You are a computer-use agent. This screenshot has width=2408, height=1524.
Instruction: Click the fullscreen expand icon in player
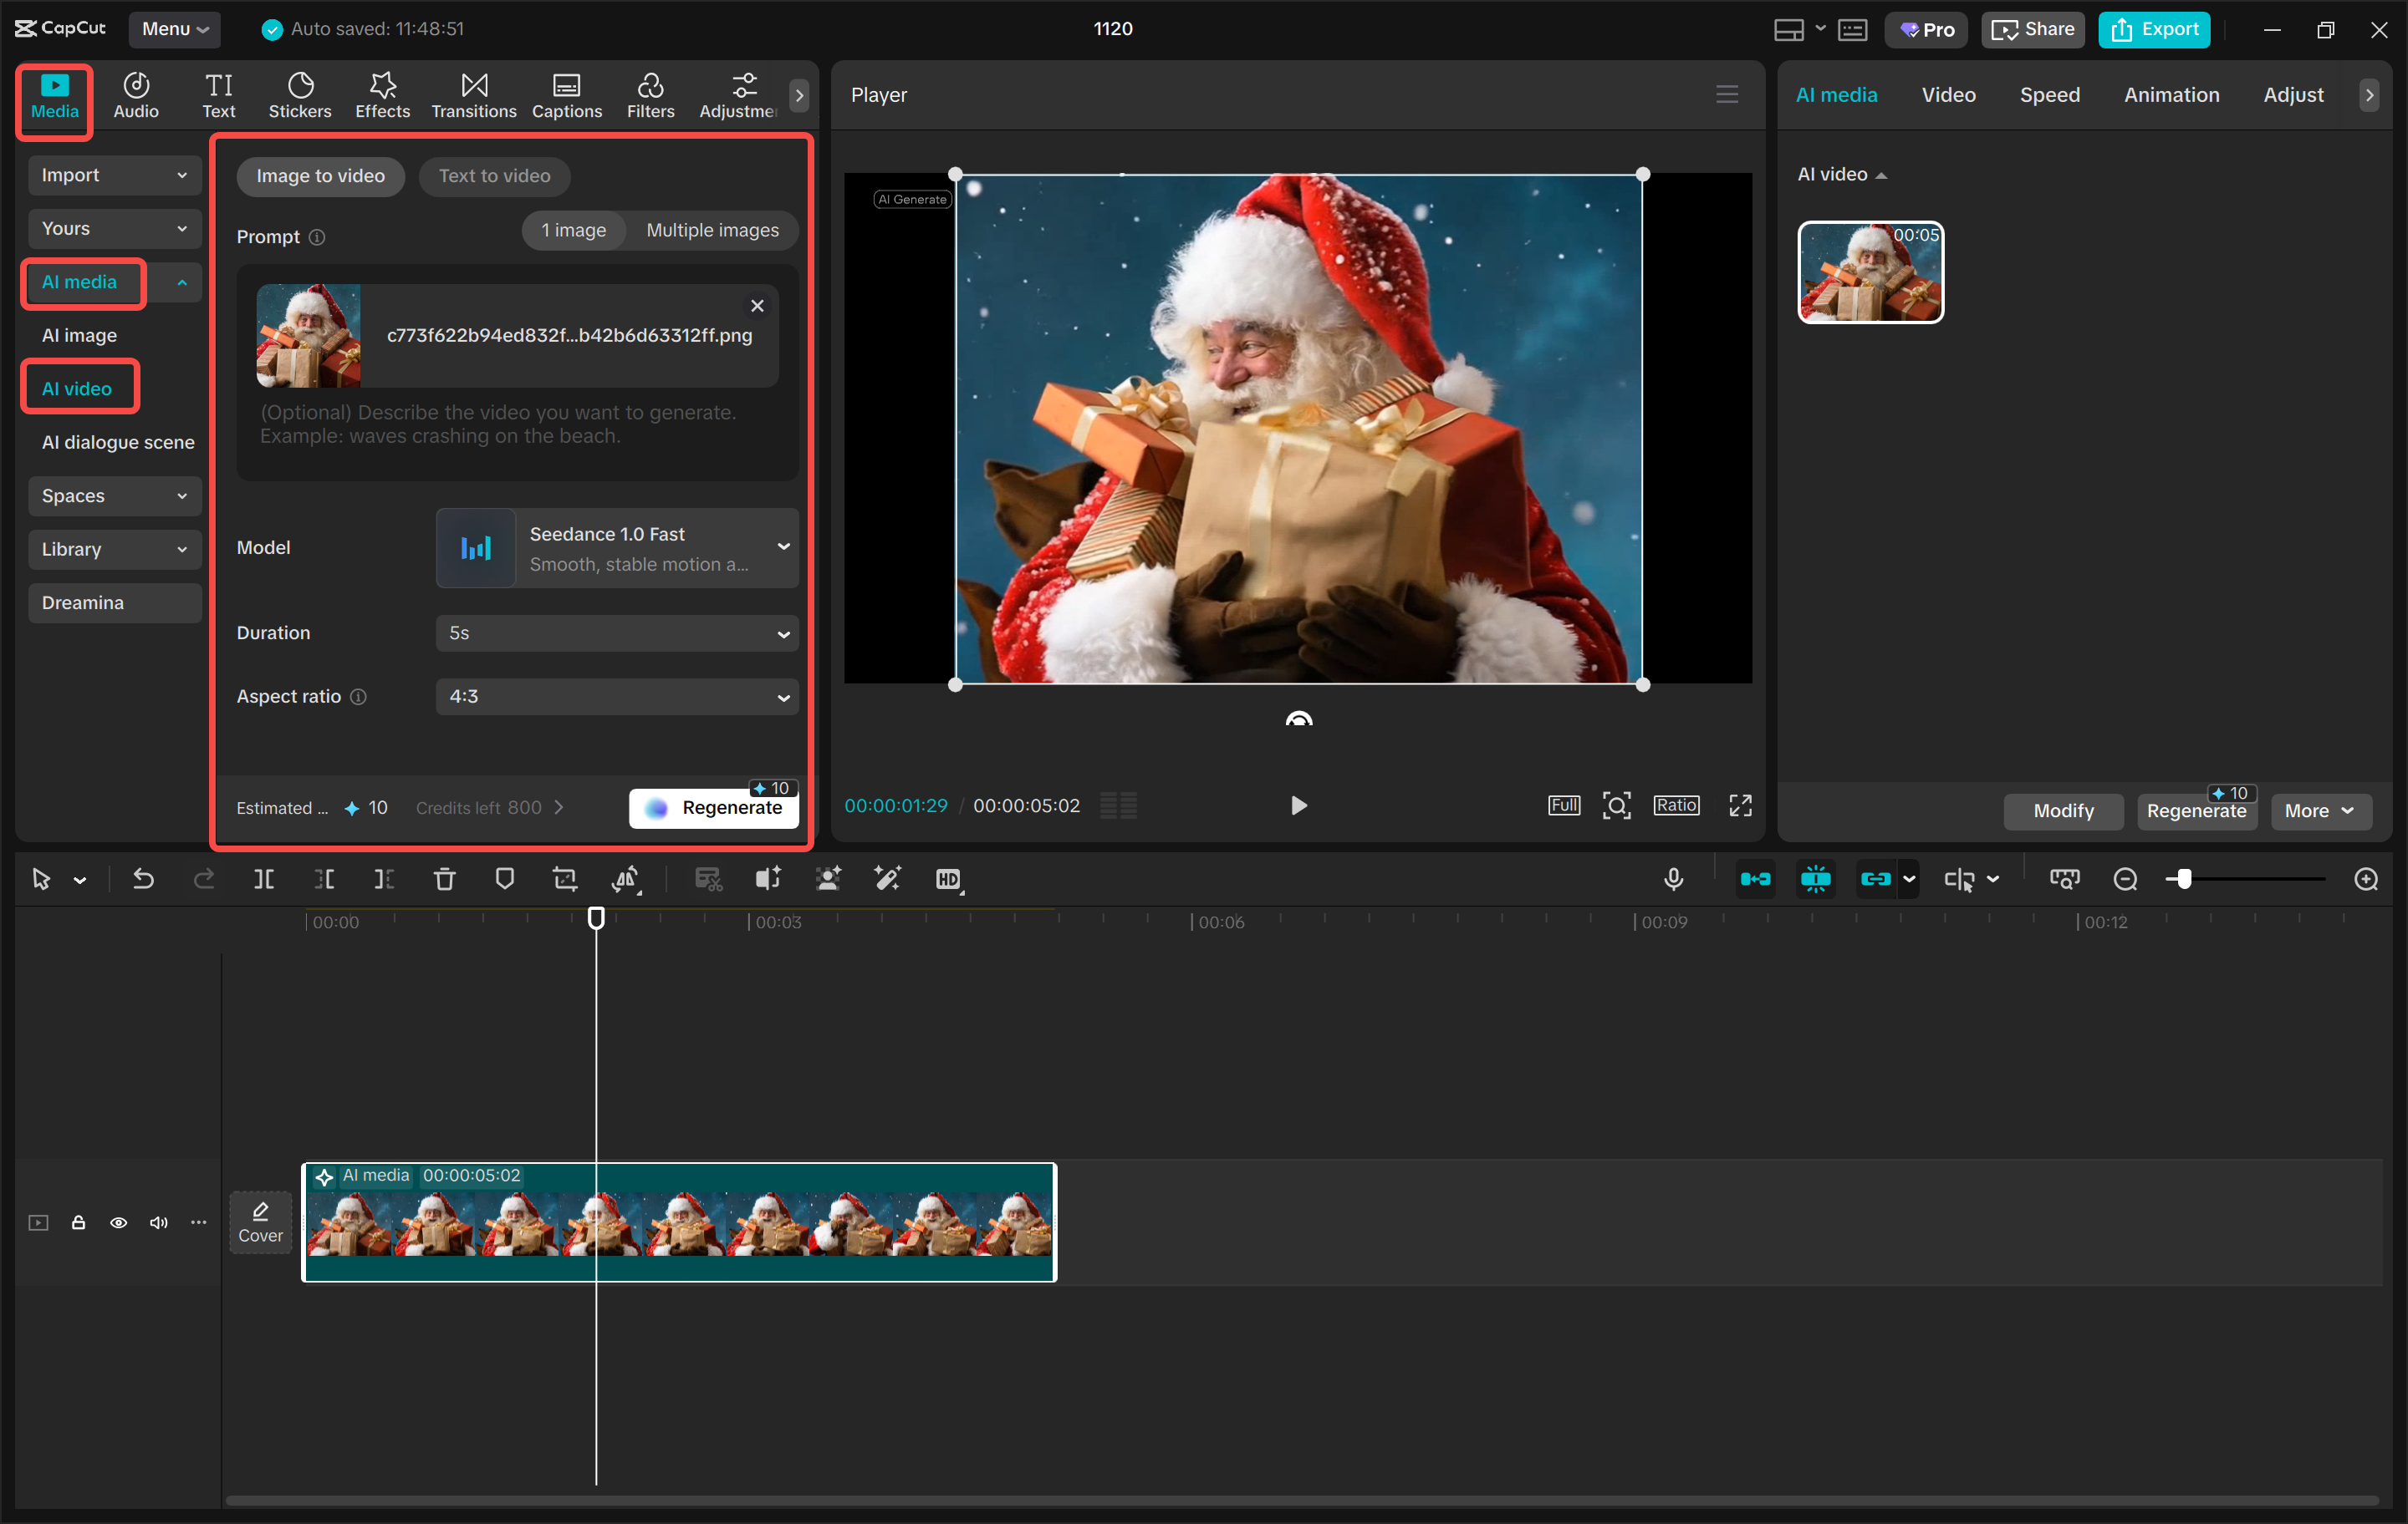[x=1741, y=805]
